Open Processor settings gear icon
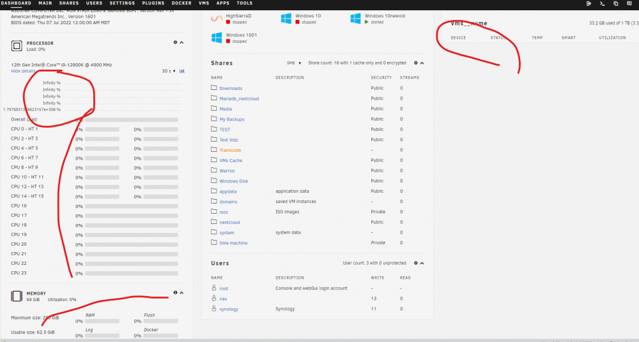Screen dimensions: 639x342 click(175, 42)
